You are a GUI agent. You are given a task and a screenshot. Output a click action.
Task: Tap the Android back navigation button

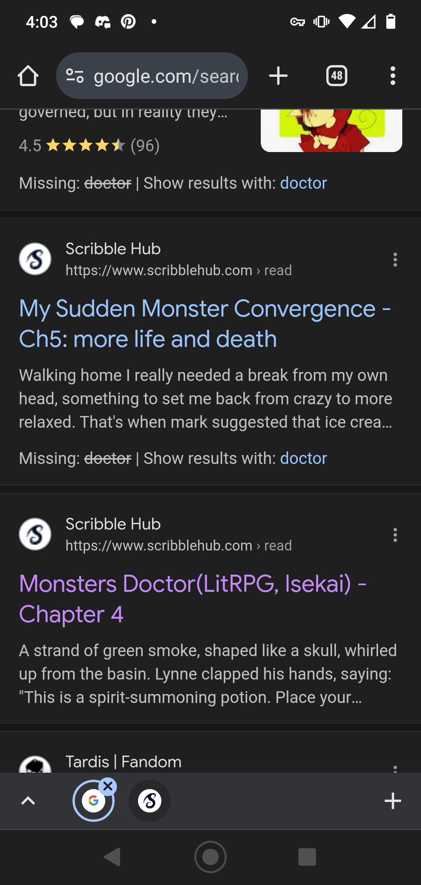tap(112, 857)
